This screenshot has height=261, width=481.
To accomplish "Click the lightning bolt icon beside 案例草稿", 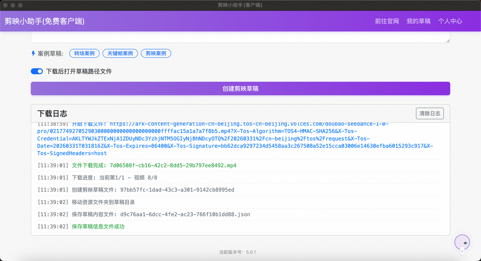I will 33,54.
